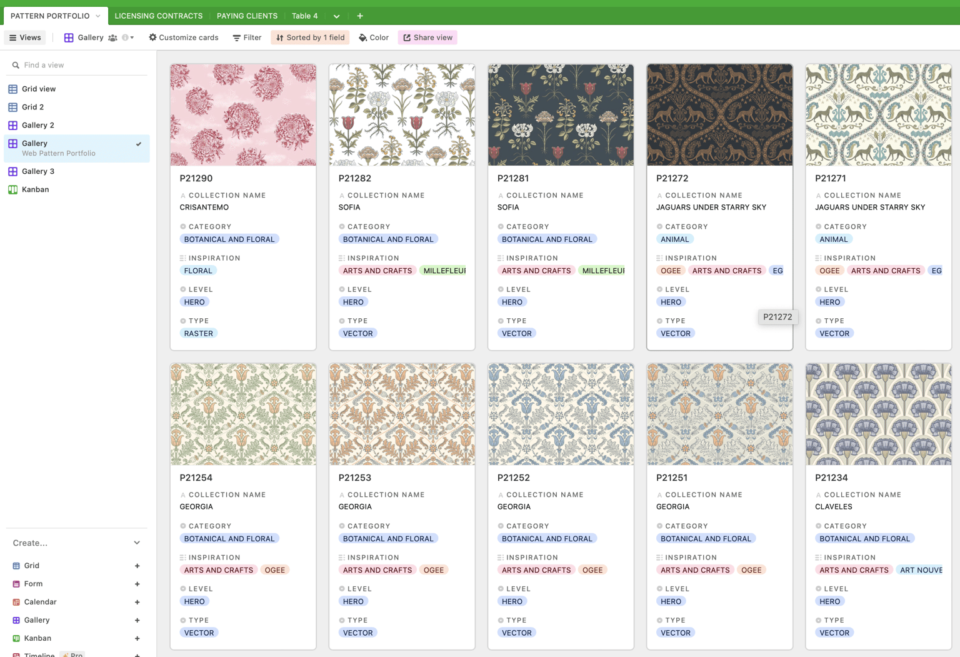
Task: Click OGEE tag on P21271 card
Action: coord(829,271)
